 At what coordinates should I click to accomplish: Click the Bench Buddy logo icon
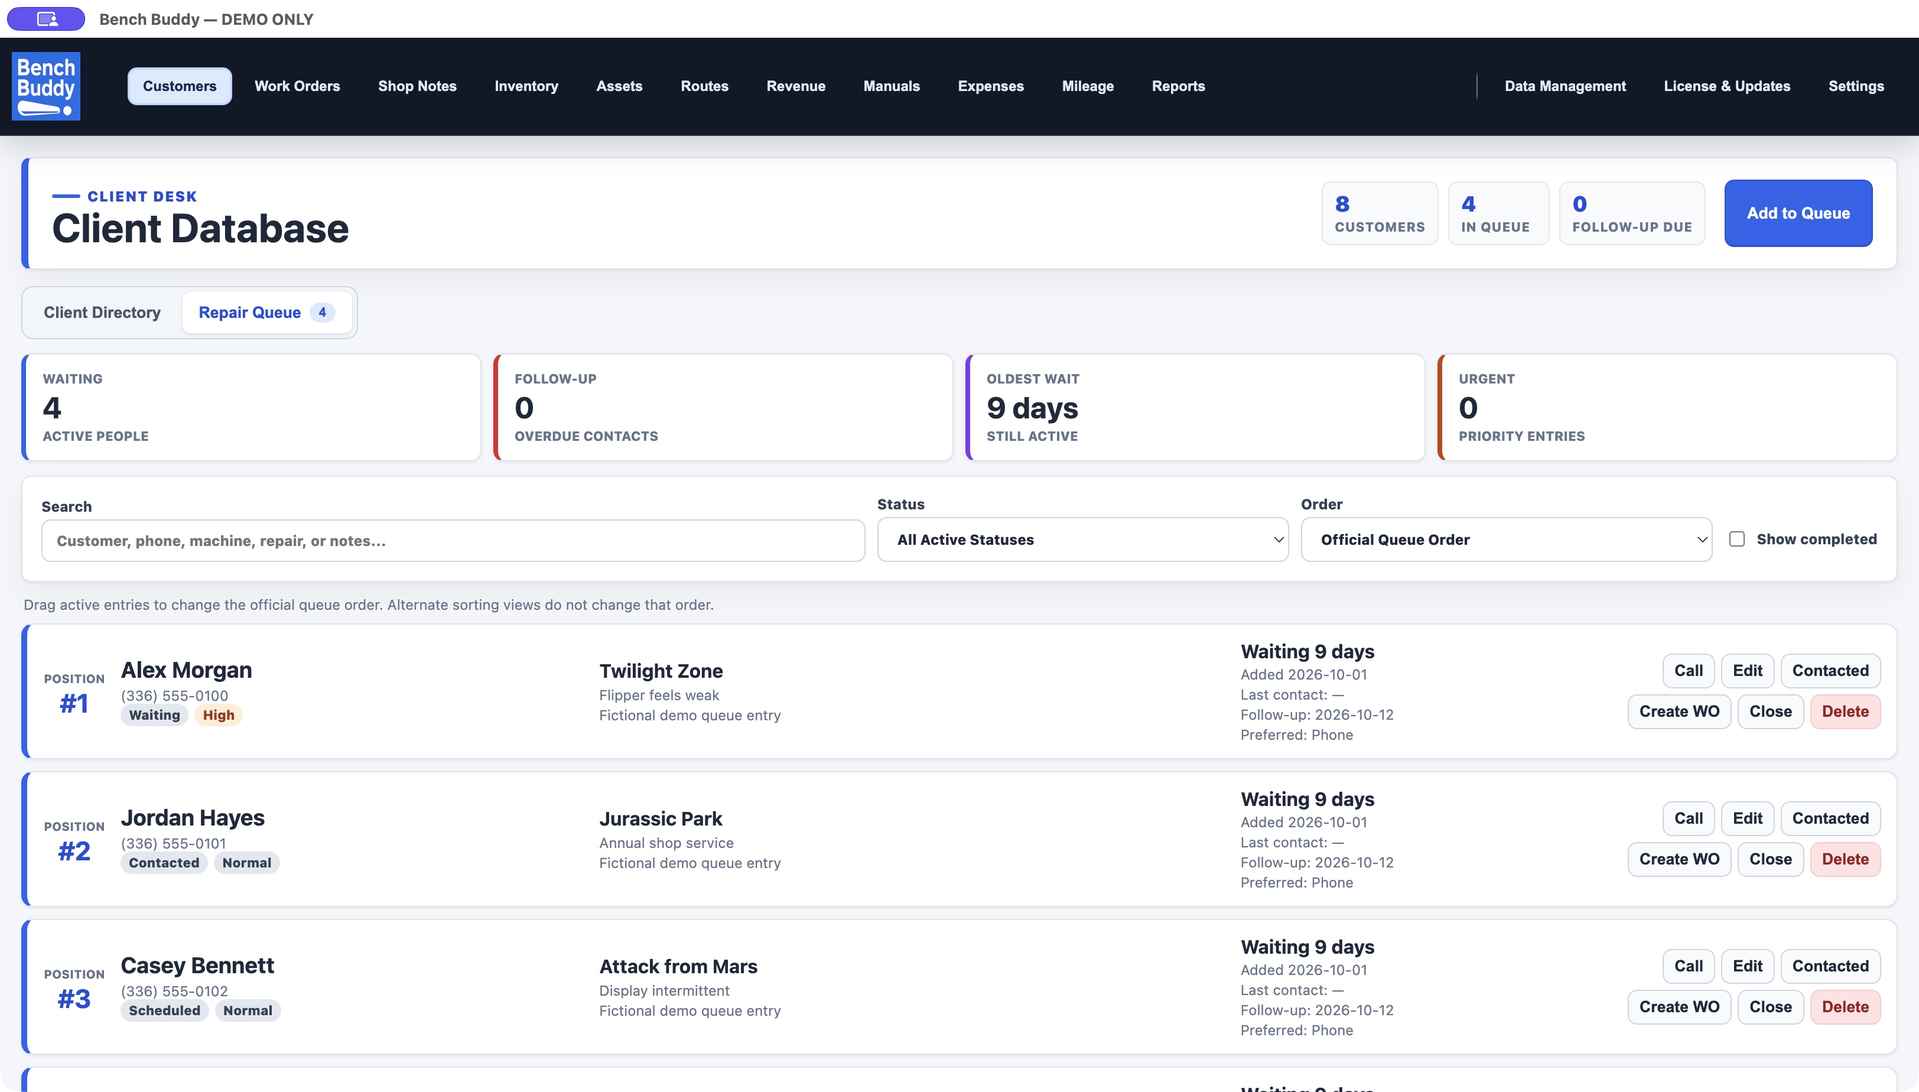45,86
